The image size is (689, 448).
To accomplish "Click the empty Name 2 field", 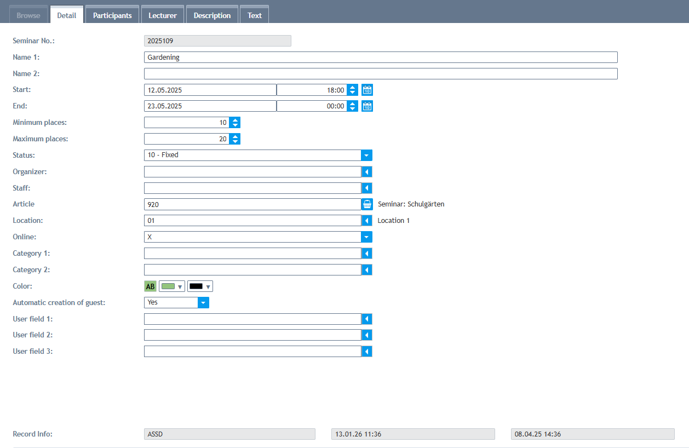I will point(381,74).
